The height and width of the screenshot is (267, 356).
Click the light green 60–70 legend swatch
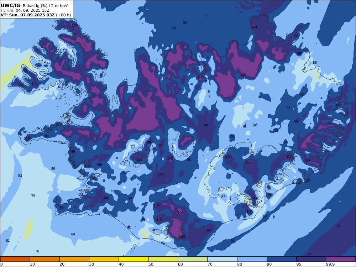point(193,259)
